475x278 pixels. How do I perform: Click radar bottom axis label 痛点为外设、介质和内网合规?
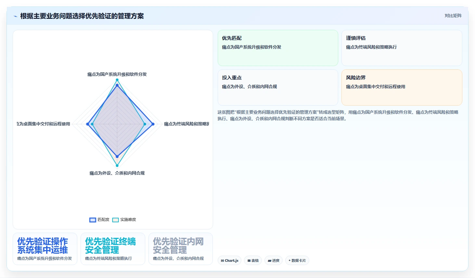pyautogui.click(x=117, y=173)
